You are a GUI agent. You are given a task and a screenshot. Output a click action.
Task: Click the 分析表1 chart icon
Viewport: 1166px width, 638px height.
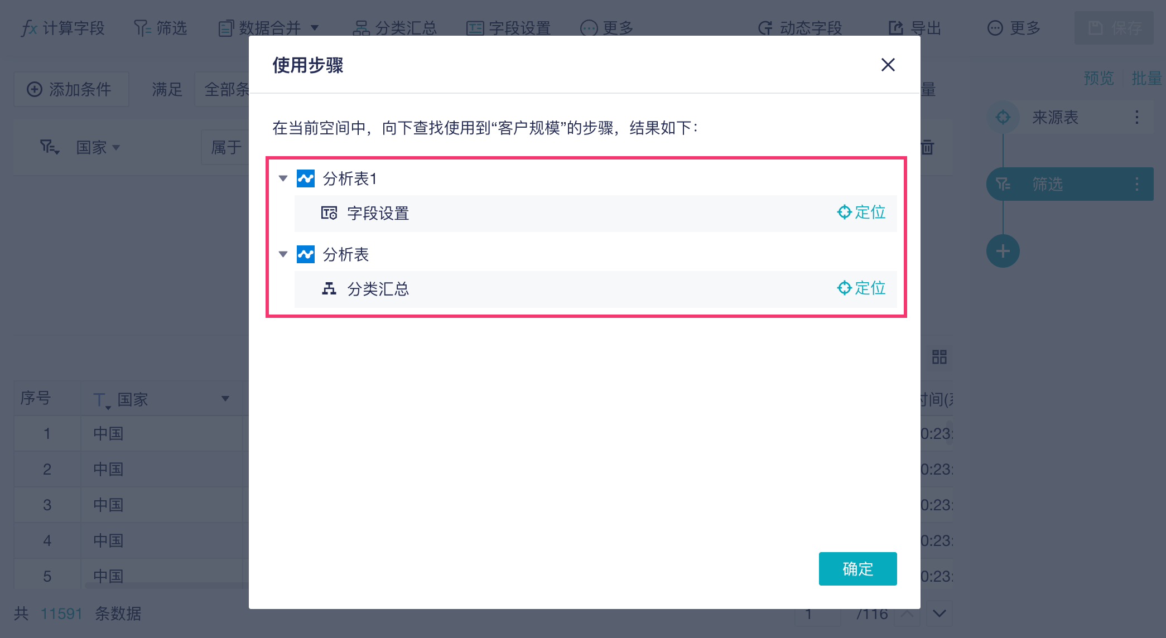click(x=306, y=178)
